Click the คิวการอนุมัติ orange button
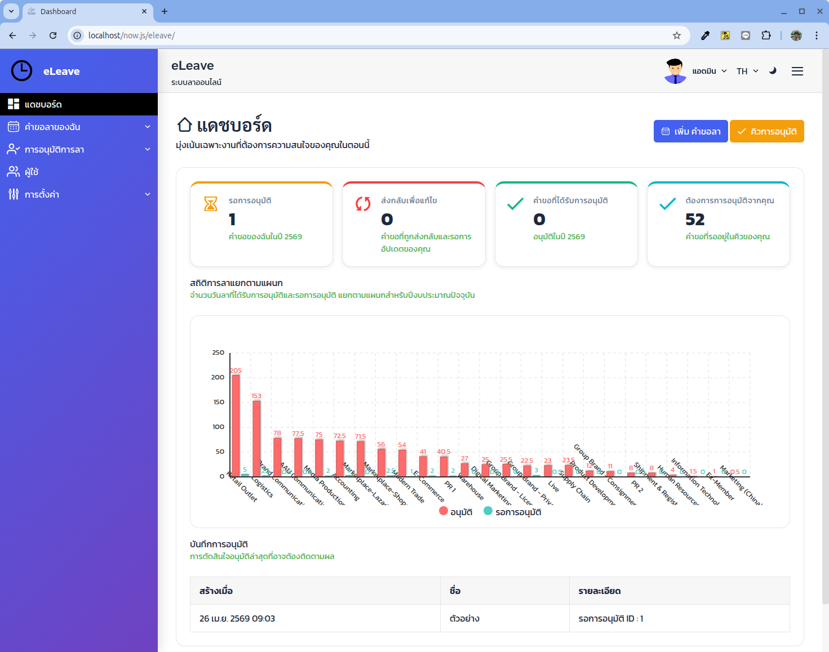 point(767,131)
